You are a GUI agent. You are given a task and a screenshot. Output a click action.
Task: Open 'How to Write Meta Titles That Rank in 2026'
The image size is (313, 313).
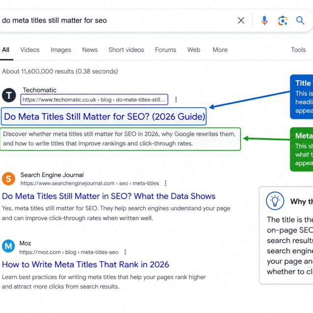click(x=85, y=264)
